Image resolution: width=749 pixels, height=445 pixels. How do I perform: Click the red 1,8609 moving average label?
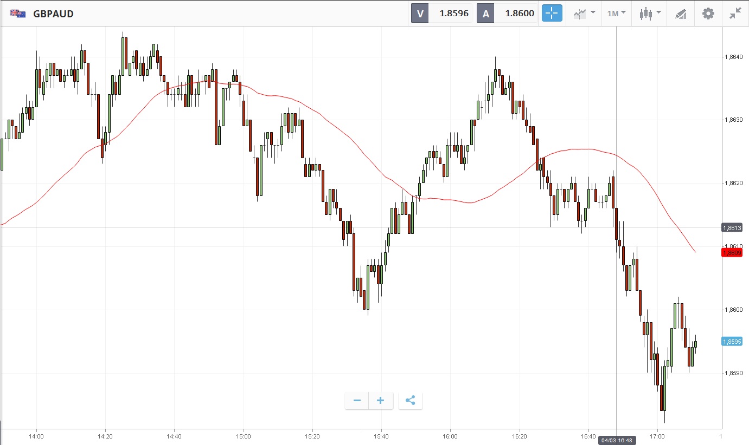732,253
